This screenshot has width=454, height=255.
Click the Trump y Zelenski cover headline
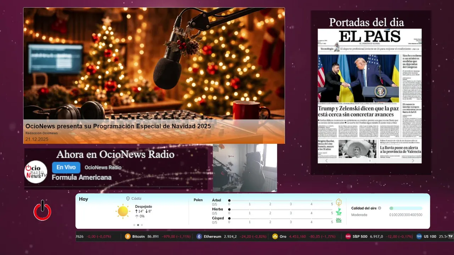point(358,111)
